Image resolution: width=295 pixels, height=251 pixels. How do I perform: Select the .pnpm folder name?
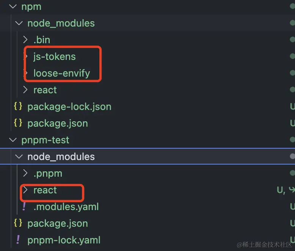click(x=48, y=173)
